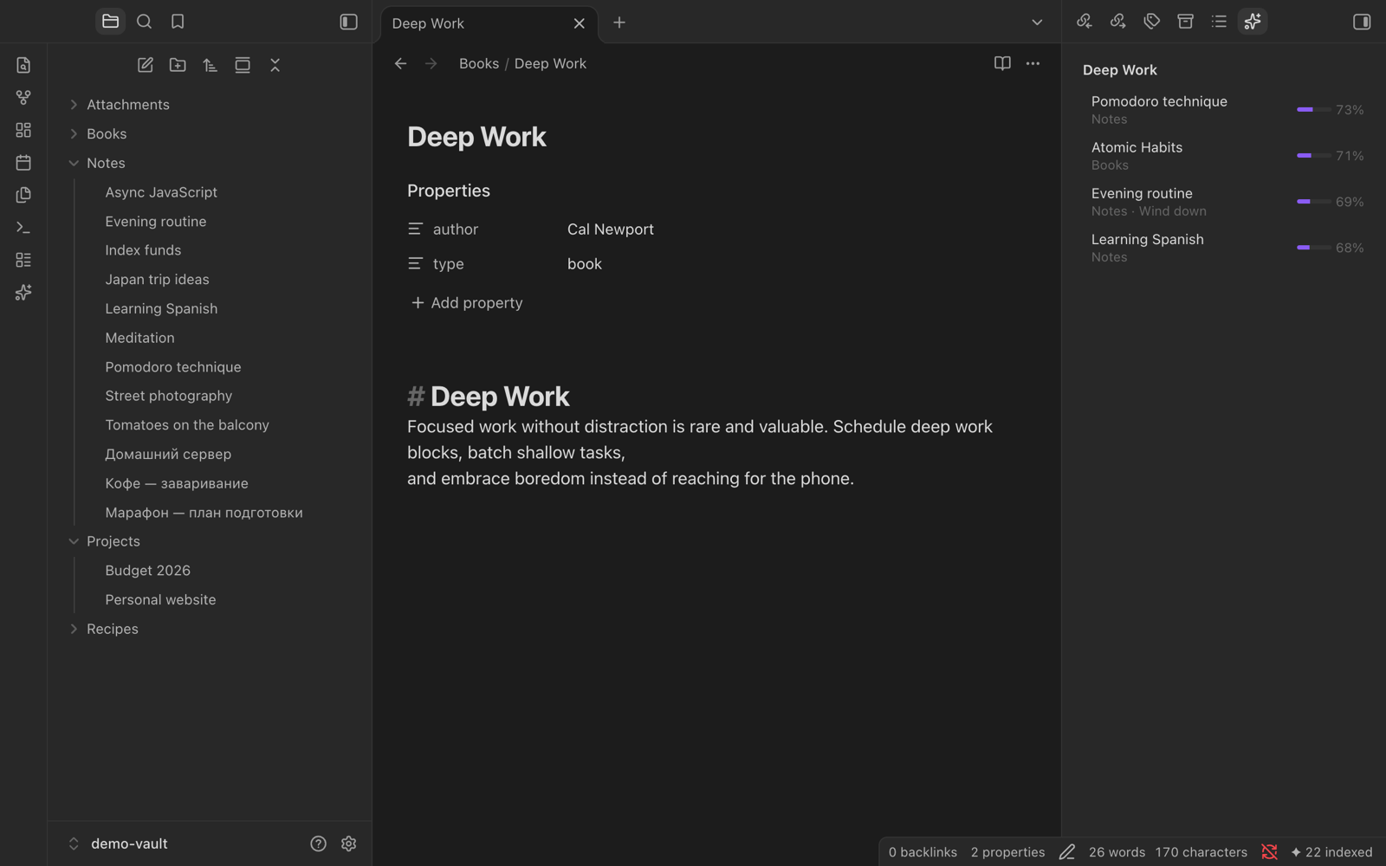This screenshot has width=1386, height=866.
Task: Open outline list icon in right sidebar
Action: coord(1219,22)
